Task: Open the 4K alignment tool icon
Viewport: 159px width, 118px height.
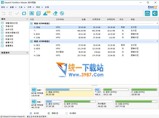Action: pyautogui.click(x=38, y=13)
